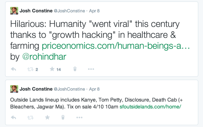203x127 pixels.
Task: Retweet the Outside Lands lineup tweet
Action: pos(30,117)
